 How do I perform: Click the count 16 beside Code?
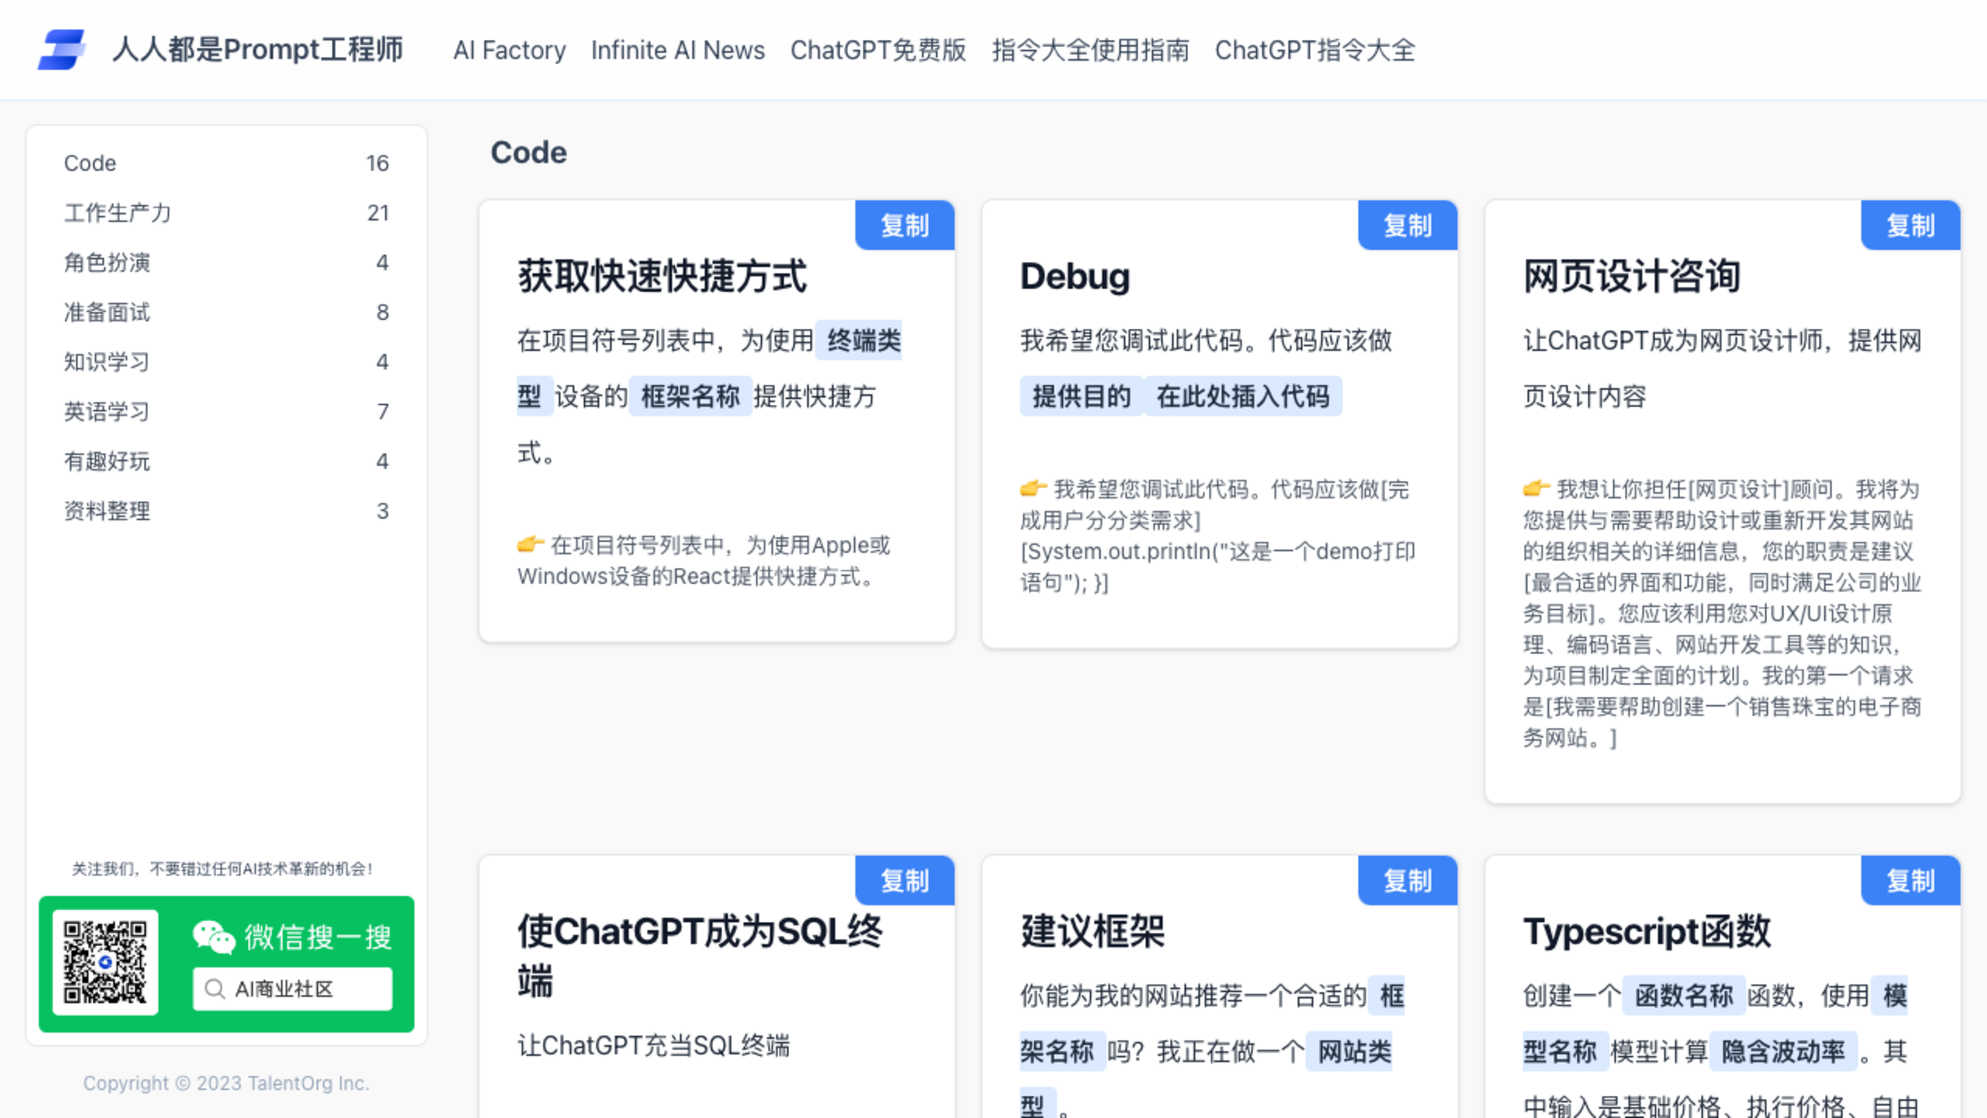pyautogui.click(x=377, y=163)
